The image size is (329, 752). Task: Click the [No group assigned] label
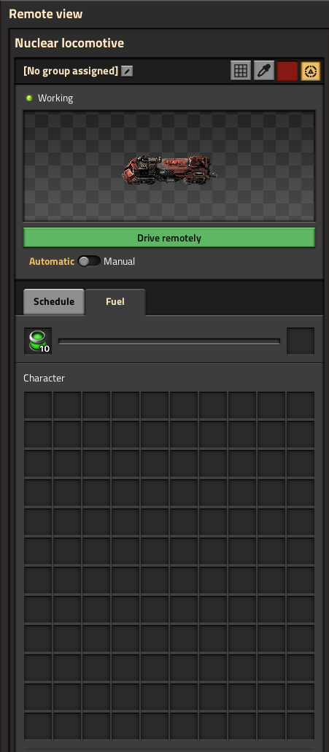click(71, 71)
